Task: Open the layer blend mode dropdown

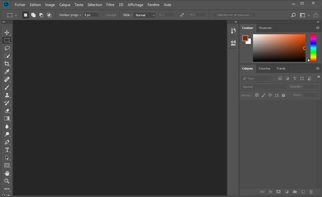Action: pyautogui.click(x=264, y=87)
